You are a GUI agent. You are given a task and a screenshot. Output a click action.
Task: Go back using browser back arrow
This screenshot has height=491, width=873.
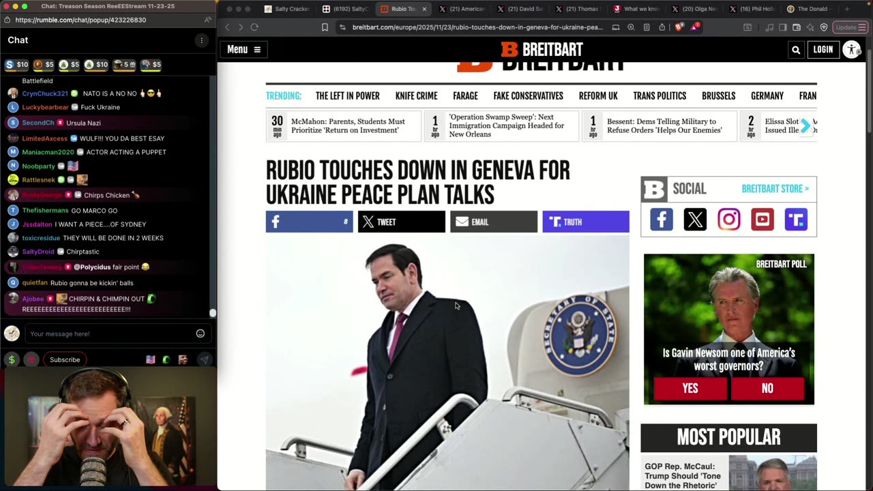click(228, 27)
